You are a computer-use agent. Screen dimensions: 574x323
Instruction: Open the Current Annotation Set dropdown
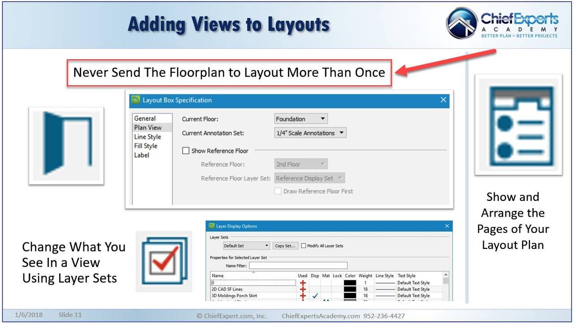(x=310, y=133)
